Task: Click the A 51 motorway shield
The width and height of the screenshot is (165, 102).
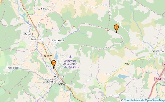Action: tap(158, 79)
